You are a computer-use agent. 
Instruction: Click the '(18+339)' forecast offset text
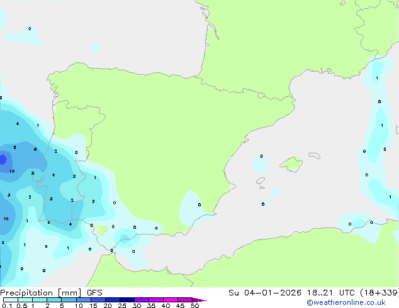click(x=379, y=293)
